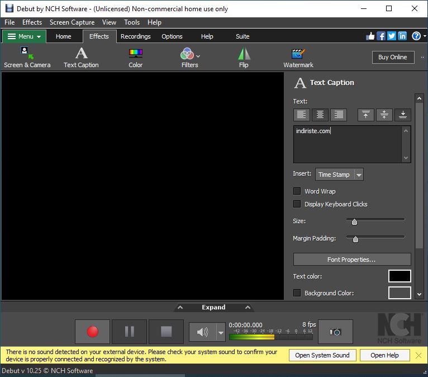
Task: Open the Flip video tool
Action: pyautogui.click(x=244, y=58)
